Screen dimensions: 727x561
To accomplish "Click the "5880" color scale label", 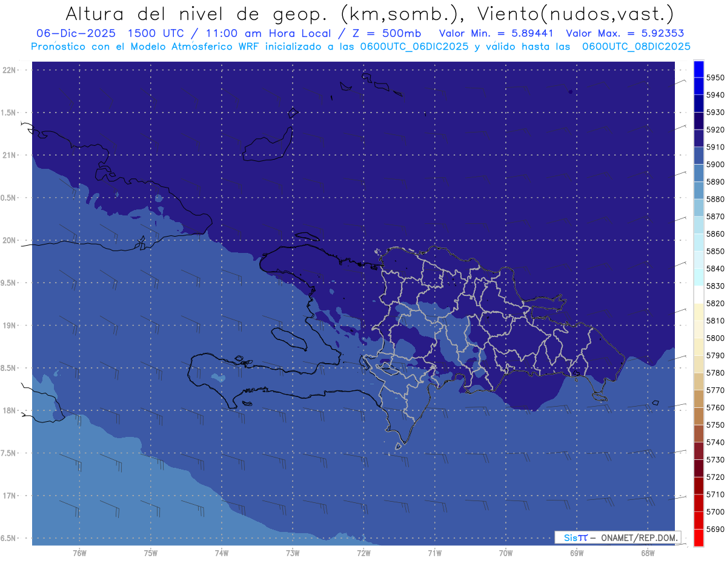I will click(x=715, y=199).
